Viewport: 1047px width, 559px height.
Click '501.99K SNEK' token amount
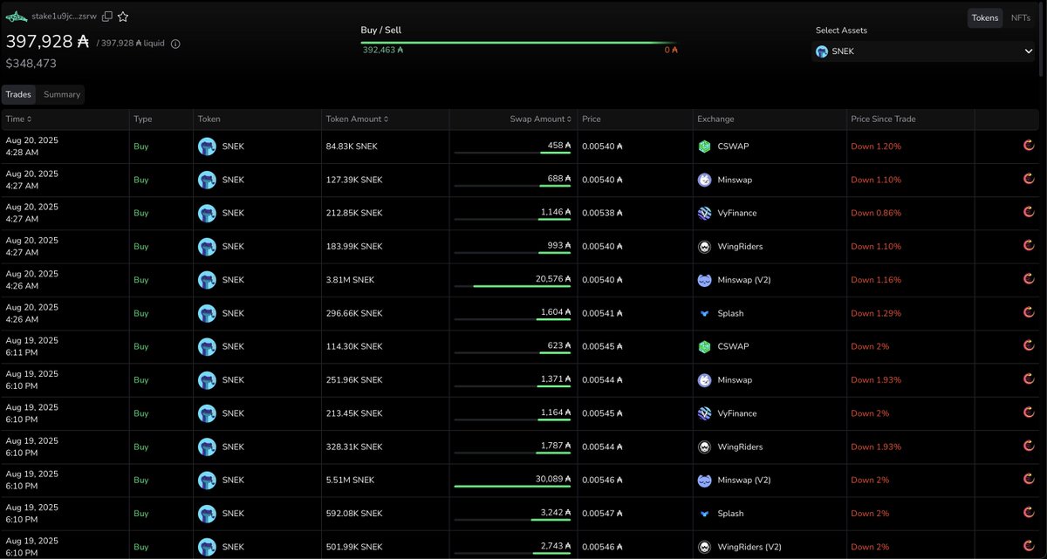point(354,547)
